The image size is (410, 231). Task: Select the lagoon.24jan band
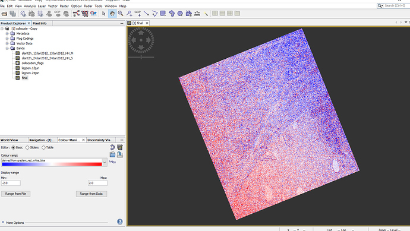tap(30, 73)
